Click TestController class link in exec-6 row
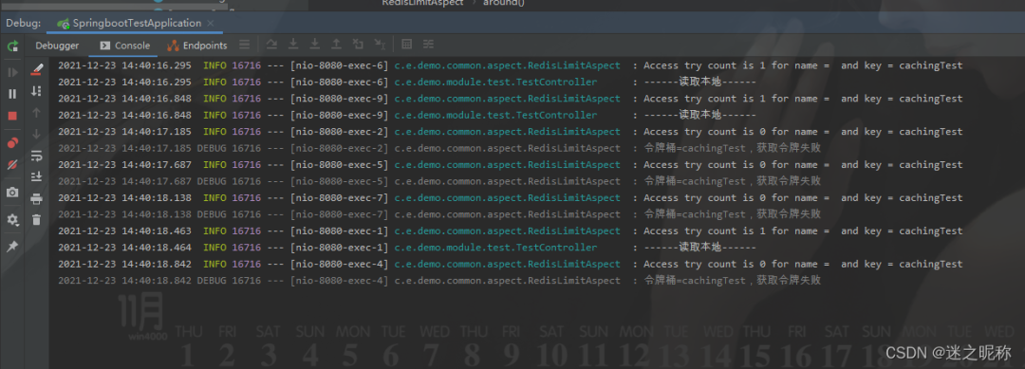Viewport: 1025px width, 369px height. click(495, 83)
